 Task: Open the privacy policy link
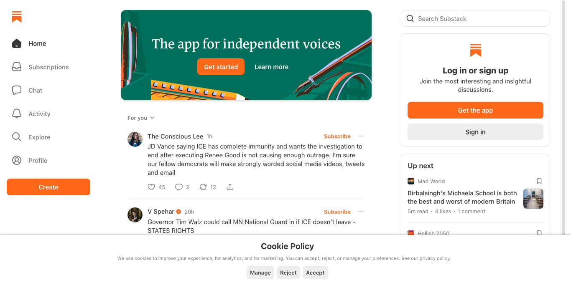[x=435, y=258]
